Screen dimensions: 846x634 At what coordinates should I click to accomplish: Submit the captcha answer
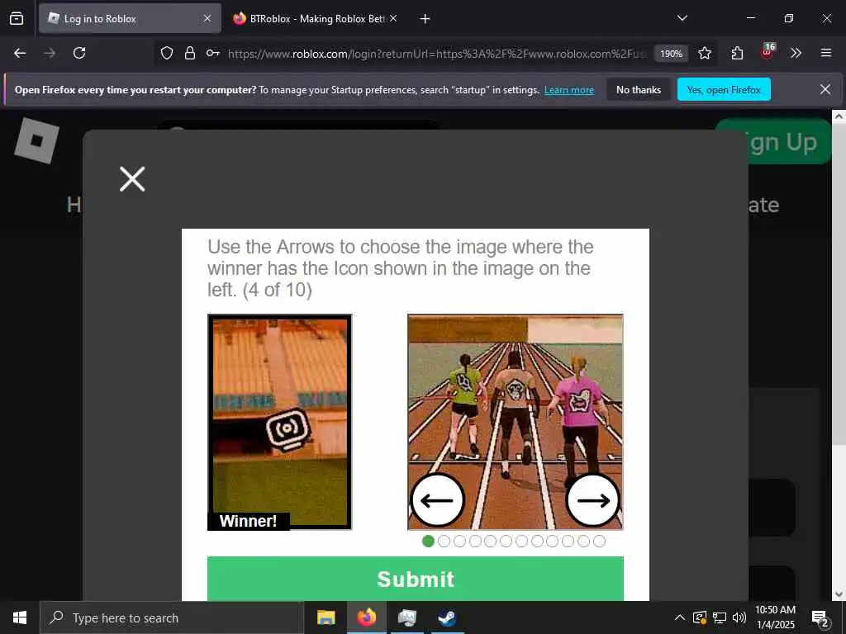(x=416, y=579)
